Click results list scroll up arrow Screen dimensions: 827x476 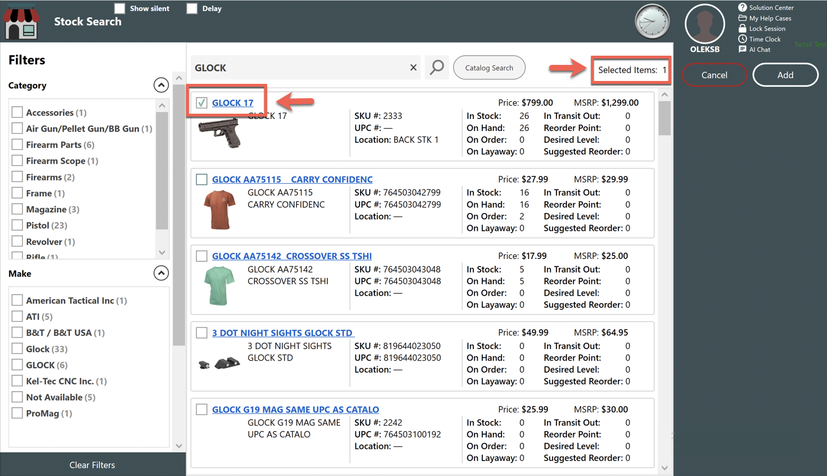coord(664,95)
